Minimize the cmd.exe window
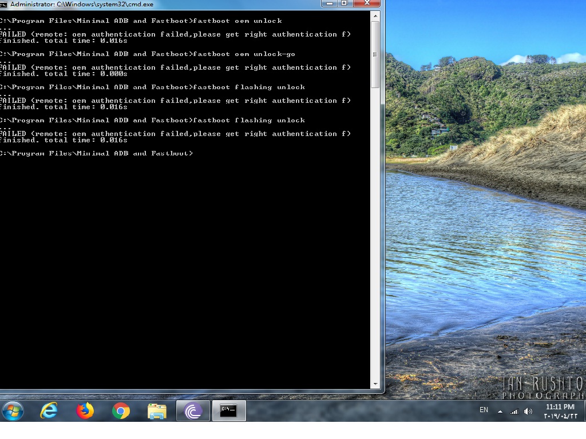Screen dimensions: 586x439 (329, 3)
